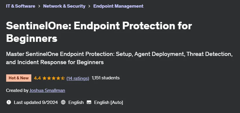The image size is (240, 113).
Task: Click the course subtitle description text
Action: (119, 58)
